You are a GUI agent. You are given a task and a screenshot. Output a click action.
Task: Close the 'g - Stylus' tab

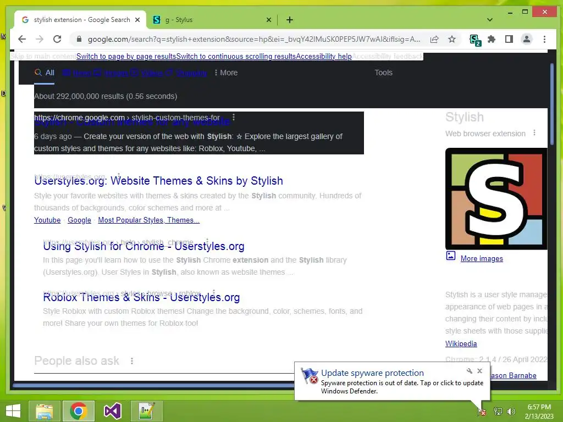coord(268,20)
